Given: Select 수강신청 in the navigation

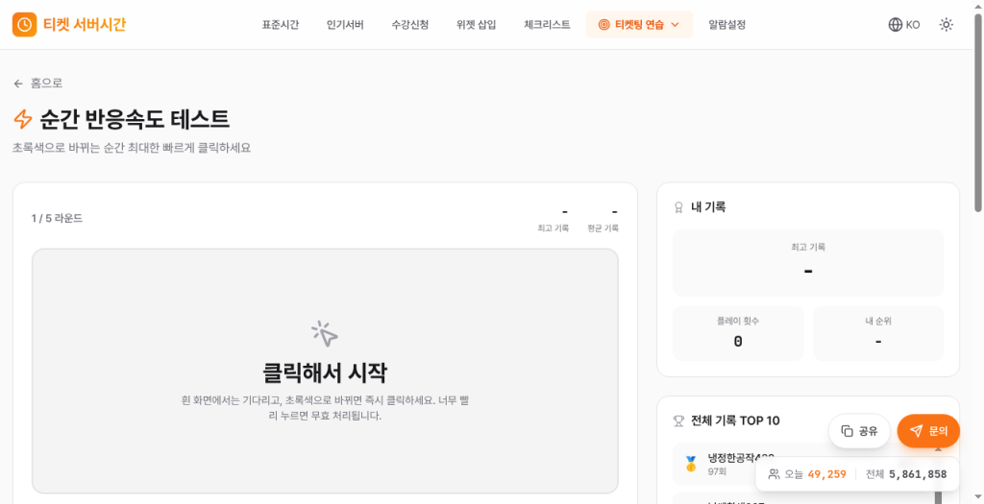Looking at the screenshot, I should click(x=409, y=25).
